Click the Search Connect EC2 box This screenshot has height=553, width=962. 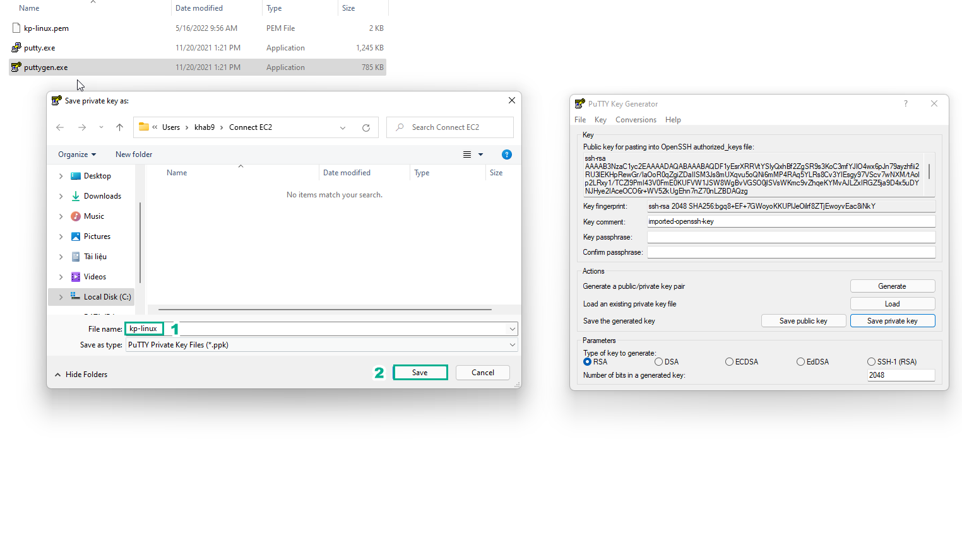pyautogui.click(x=449, y=127)
